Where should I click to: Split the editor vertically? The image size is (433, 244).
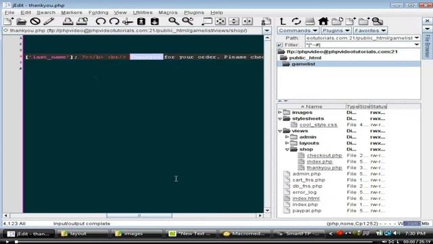(x=248, y=21)
